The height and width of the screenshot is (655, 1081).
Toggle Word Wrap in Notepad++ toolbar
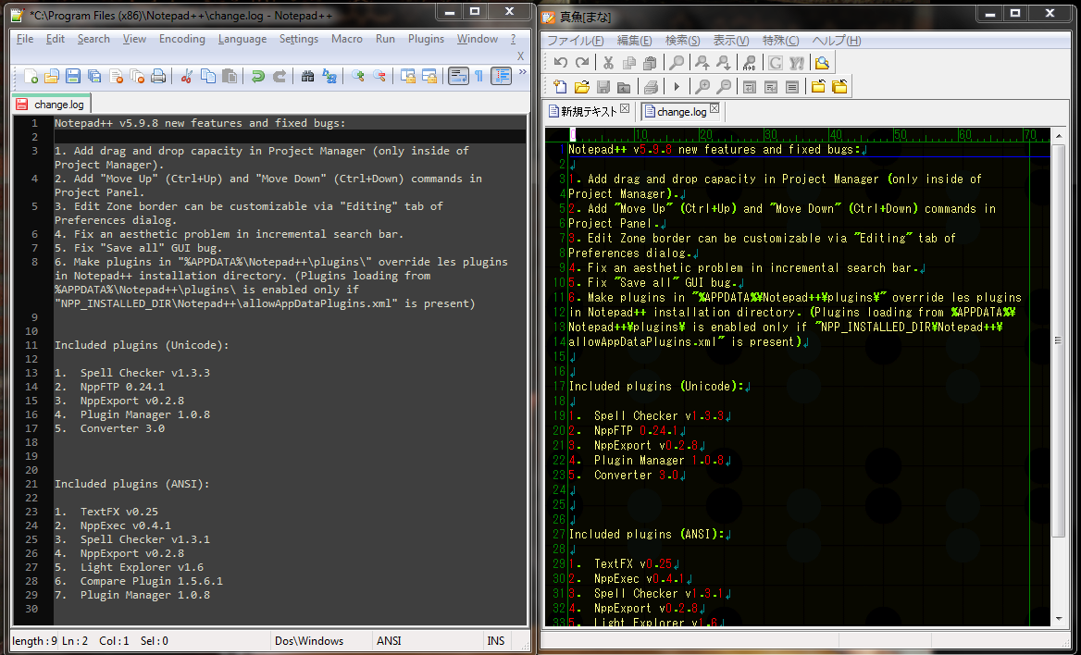(x=458, y=76)
